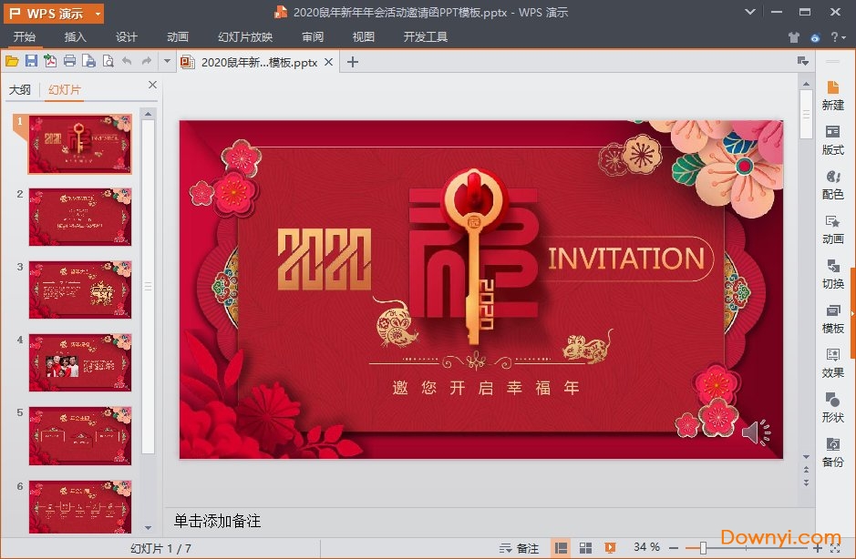Expand the quick access toolbar dropdown
The image size is (856, 559).
coord(168,60)
